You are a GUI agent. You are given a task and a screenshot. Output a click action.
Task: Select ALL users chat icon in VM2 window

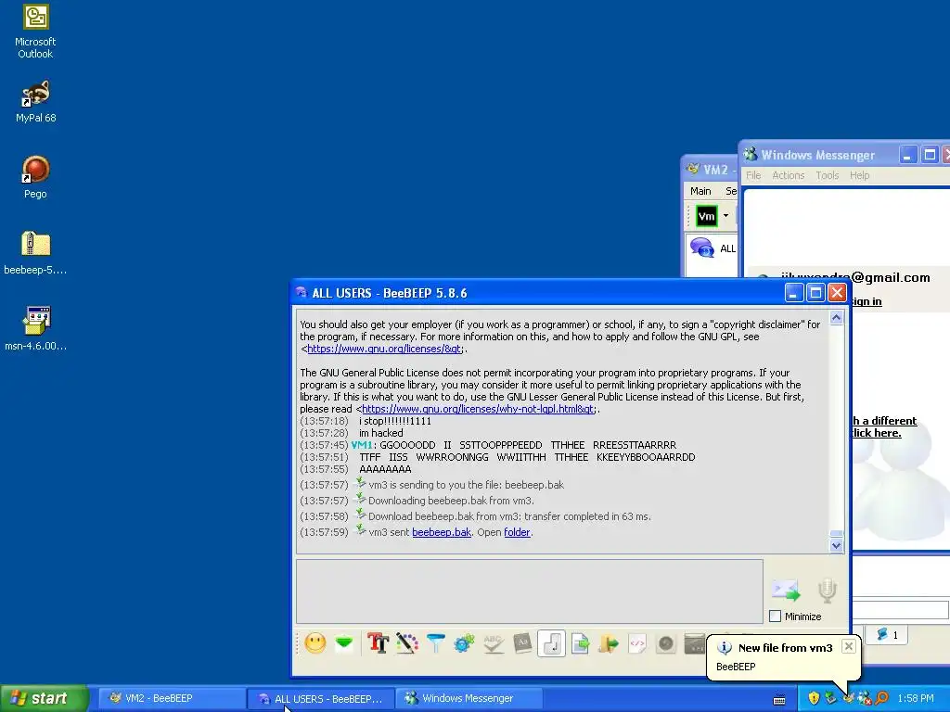(702, 248)
